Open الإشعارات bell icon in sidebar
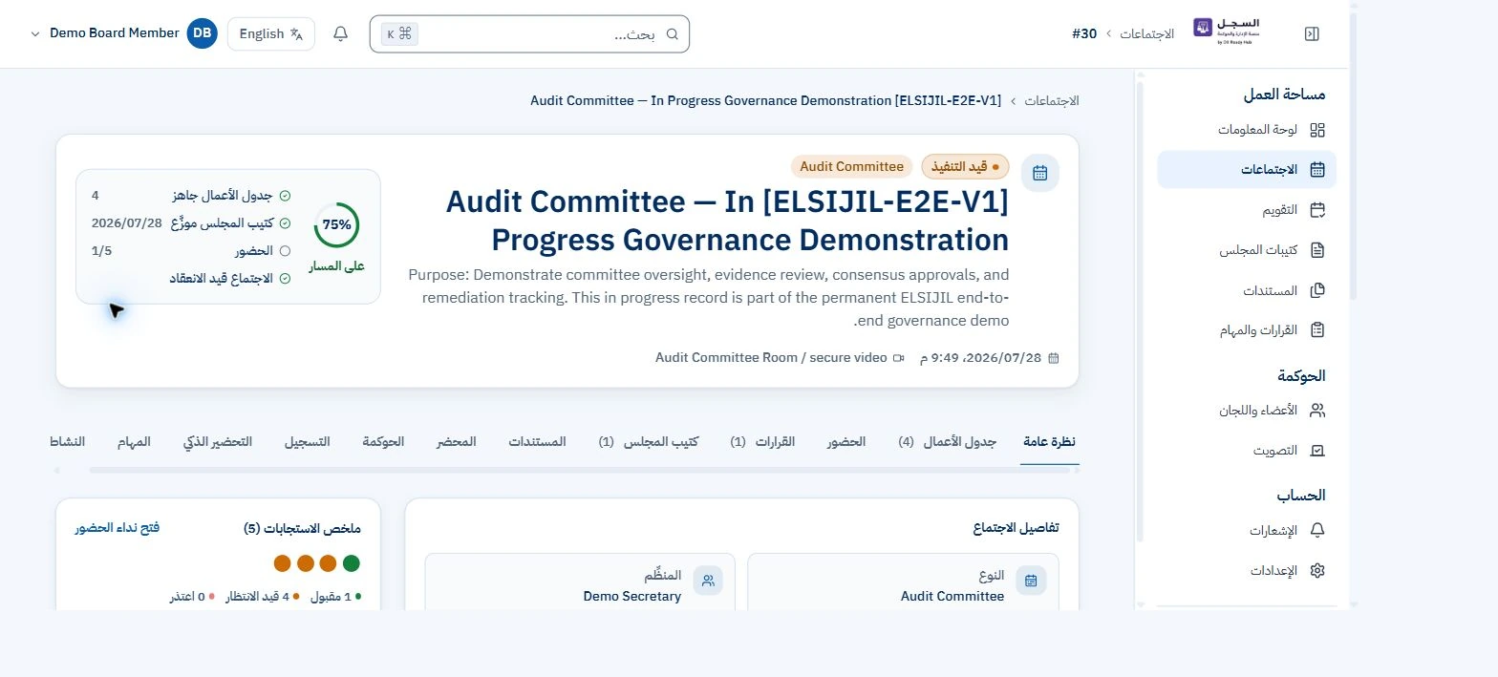Screen dimensions: 1498x677 point(1317,530)
